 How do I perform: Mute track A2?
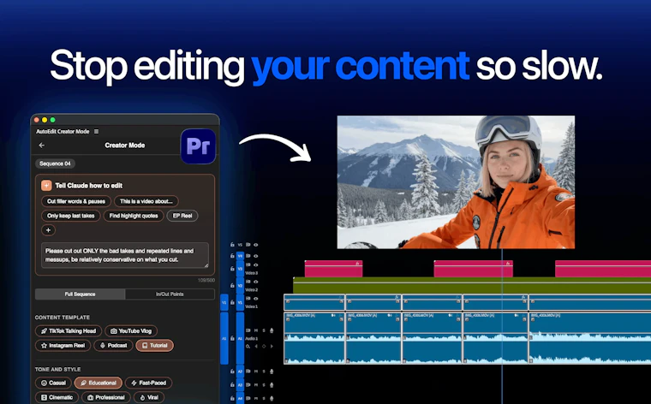coord(256,371)
